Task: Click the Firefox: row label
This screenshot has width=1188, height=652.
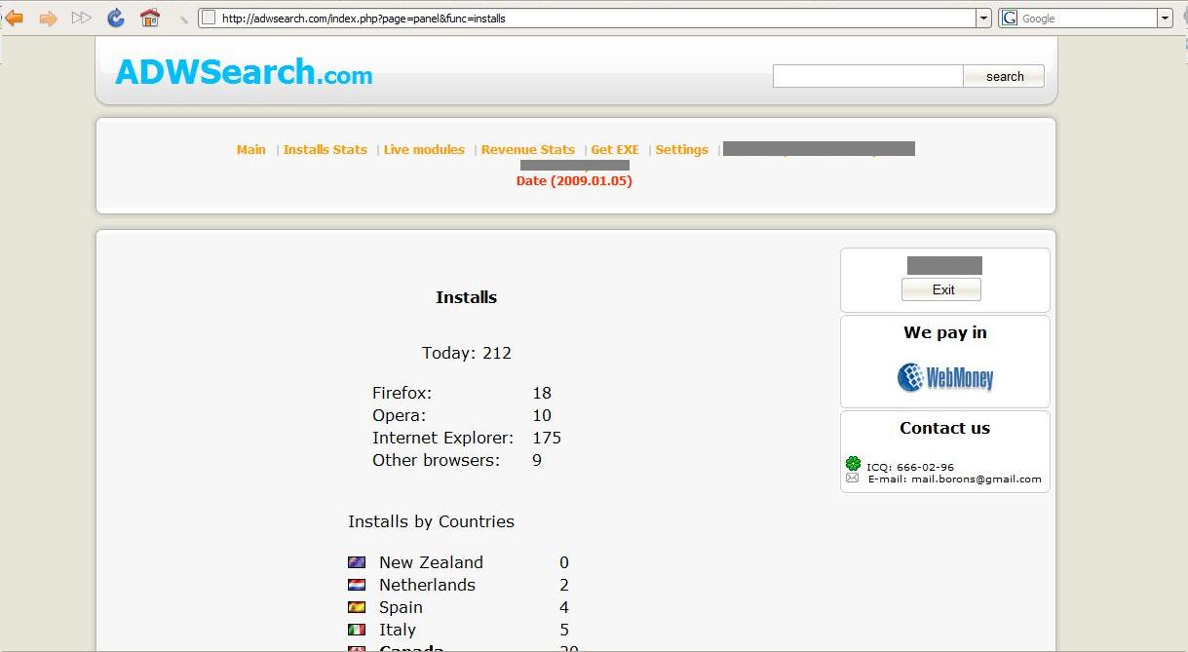Action: (402, 393)
